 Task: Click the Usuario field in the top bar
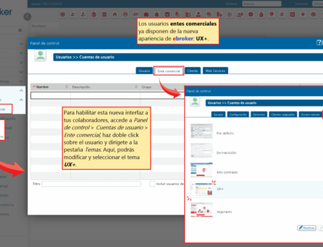[262, 4]
